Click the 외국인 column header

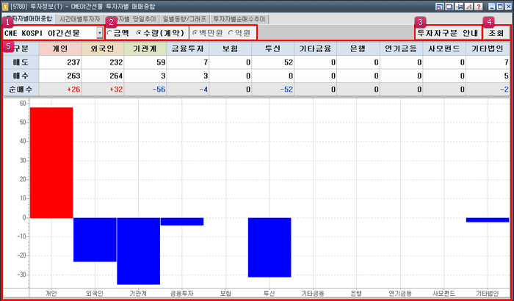coord(103,49)
